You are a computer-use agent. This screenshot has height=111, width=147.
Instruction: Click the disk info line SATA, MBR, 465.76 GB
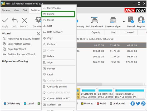[95, 39]
